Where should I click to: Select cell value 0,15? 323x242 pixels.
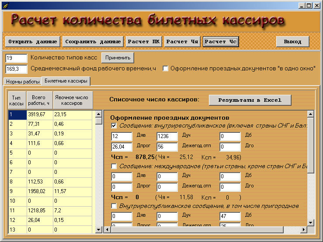[73, 221]
